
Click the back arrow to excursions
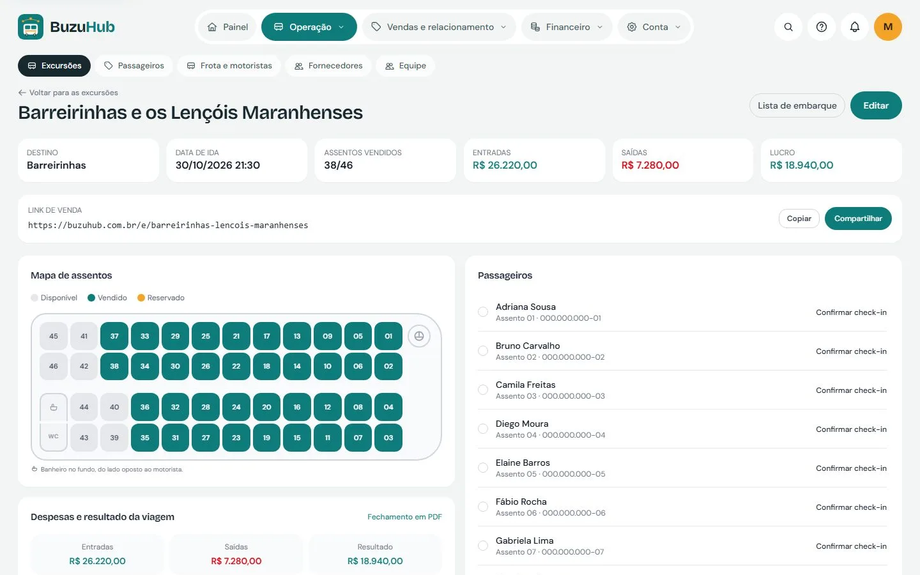(22, 93)
